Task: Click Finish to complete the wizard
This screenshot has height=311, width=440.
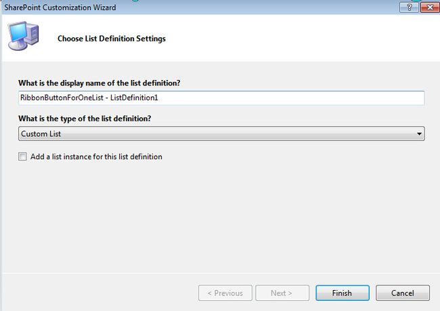Action: [343, 293]
